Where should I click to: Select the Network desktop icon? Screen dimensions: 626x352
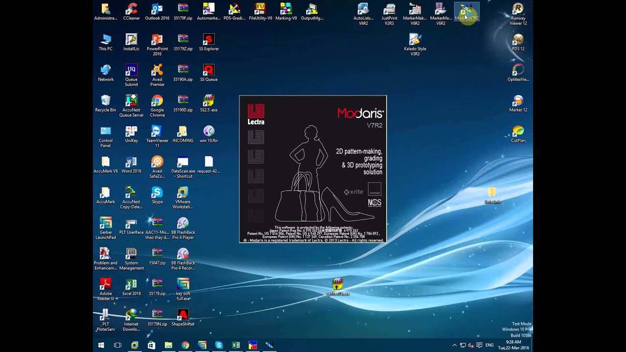pos(106,73)
